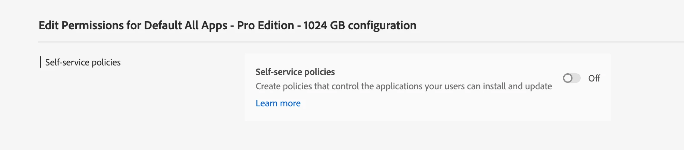Select Self-service policies in the left navigation

(83, 62)
